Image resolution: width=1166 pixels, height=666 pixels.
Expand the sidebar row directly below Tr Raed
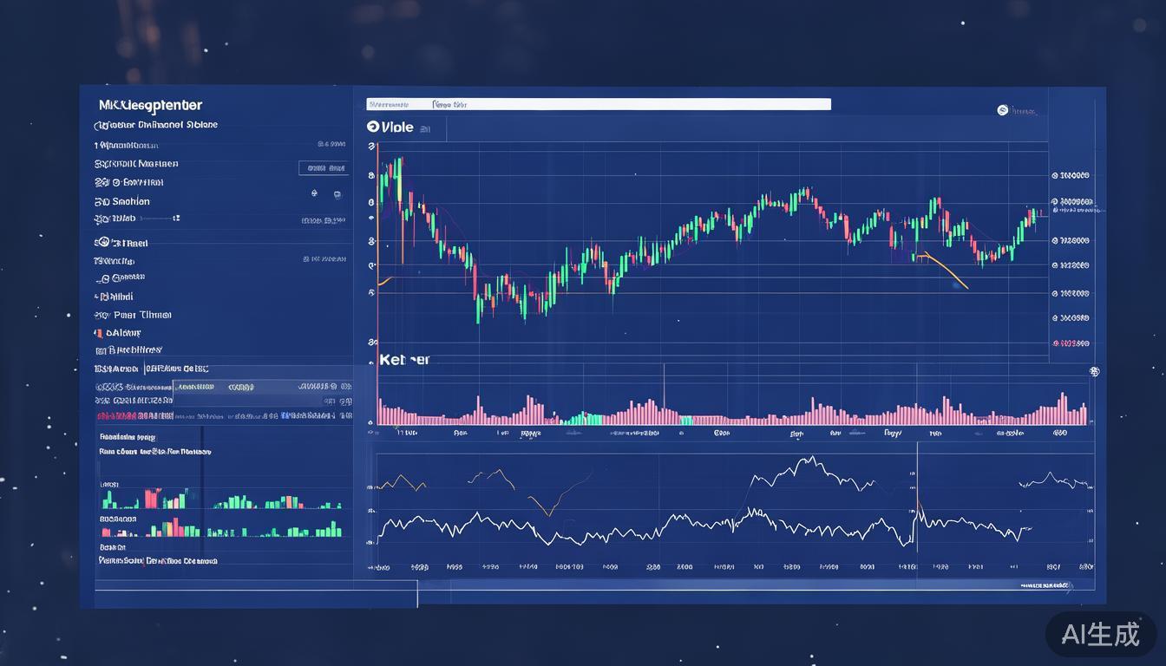tap(115, 261)
